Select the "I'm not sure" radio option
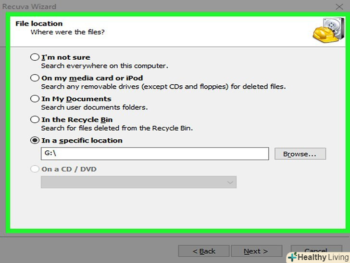The width and height of the screenshot is (350, 263). [x=35, y=57]
